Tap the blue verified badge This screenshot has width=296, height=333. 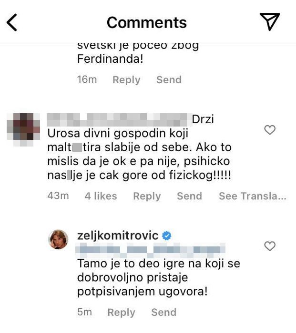point(167,235)
